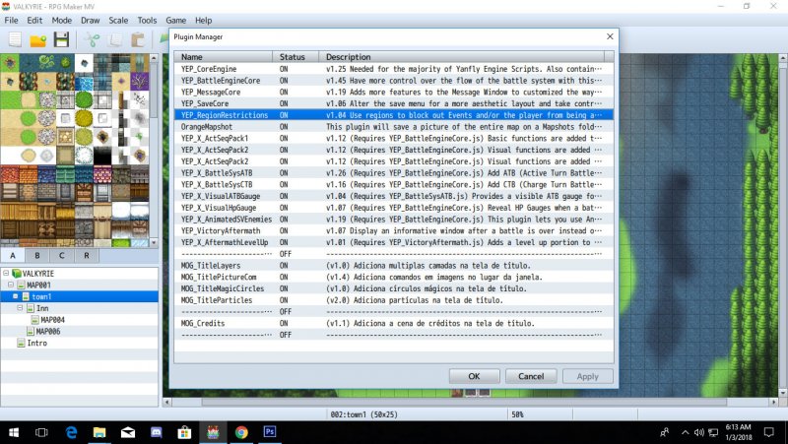Viewport: 788px width, 444px height.
Task: Switch to tileset tab C
Action: coord(62,255)
